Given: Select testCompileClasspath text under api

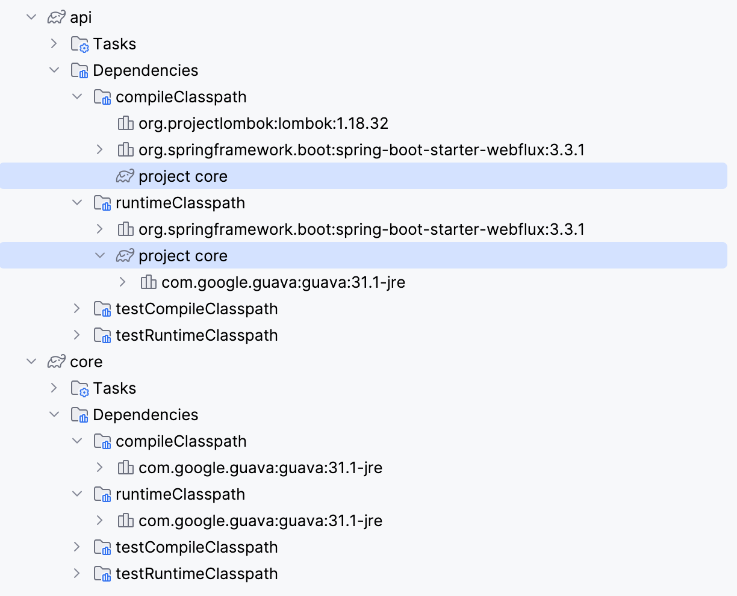Looking at the screenshot, I should tap(197, 309).
